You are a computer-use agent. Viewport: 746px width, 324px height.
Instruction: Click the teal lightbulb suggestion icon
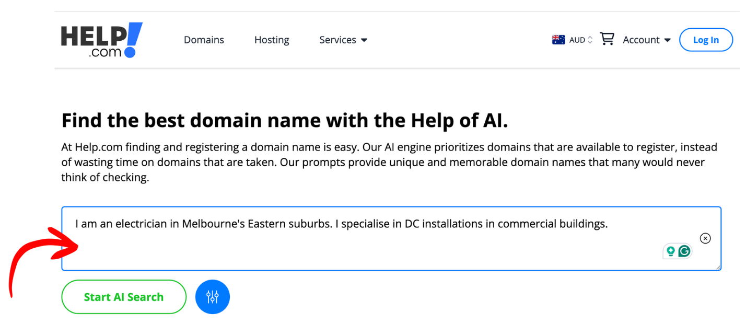[670, 251]
